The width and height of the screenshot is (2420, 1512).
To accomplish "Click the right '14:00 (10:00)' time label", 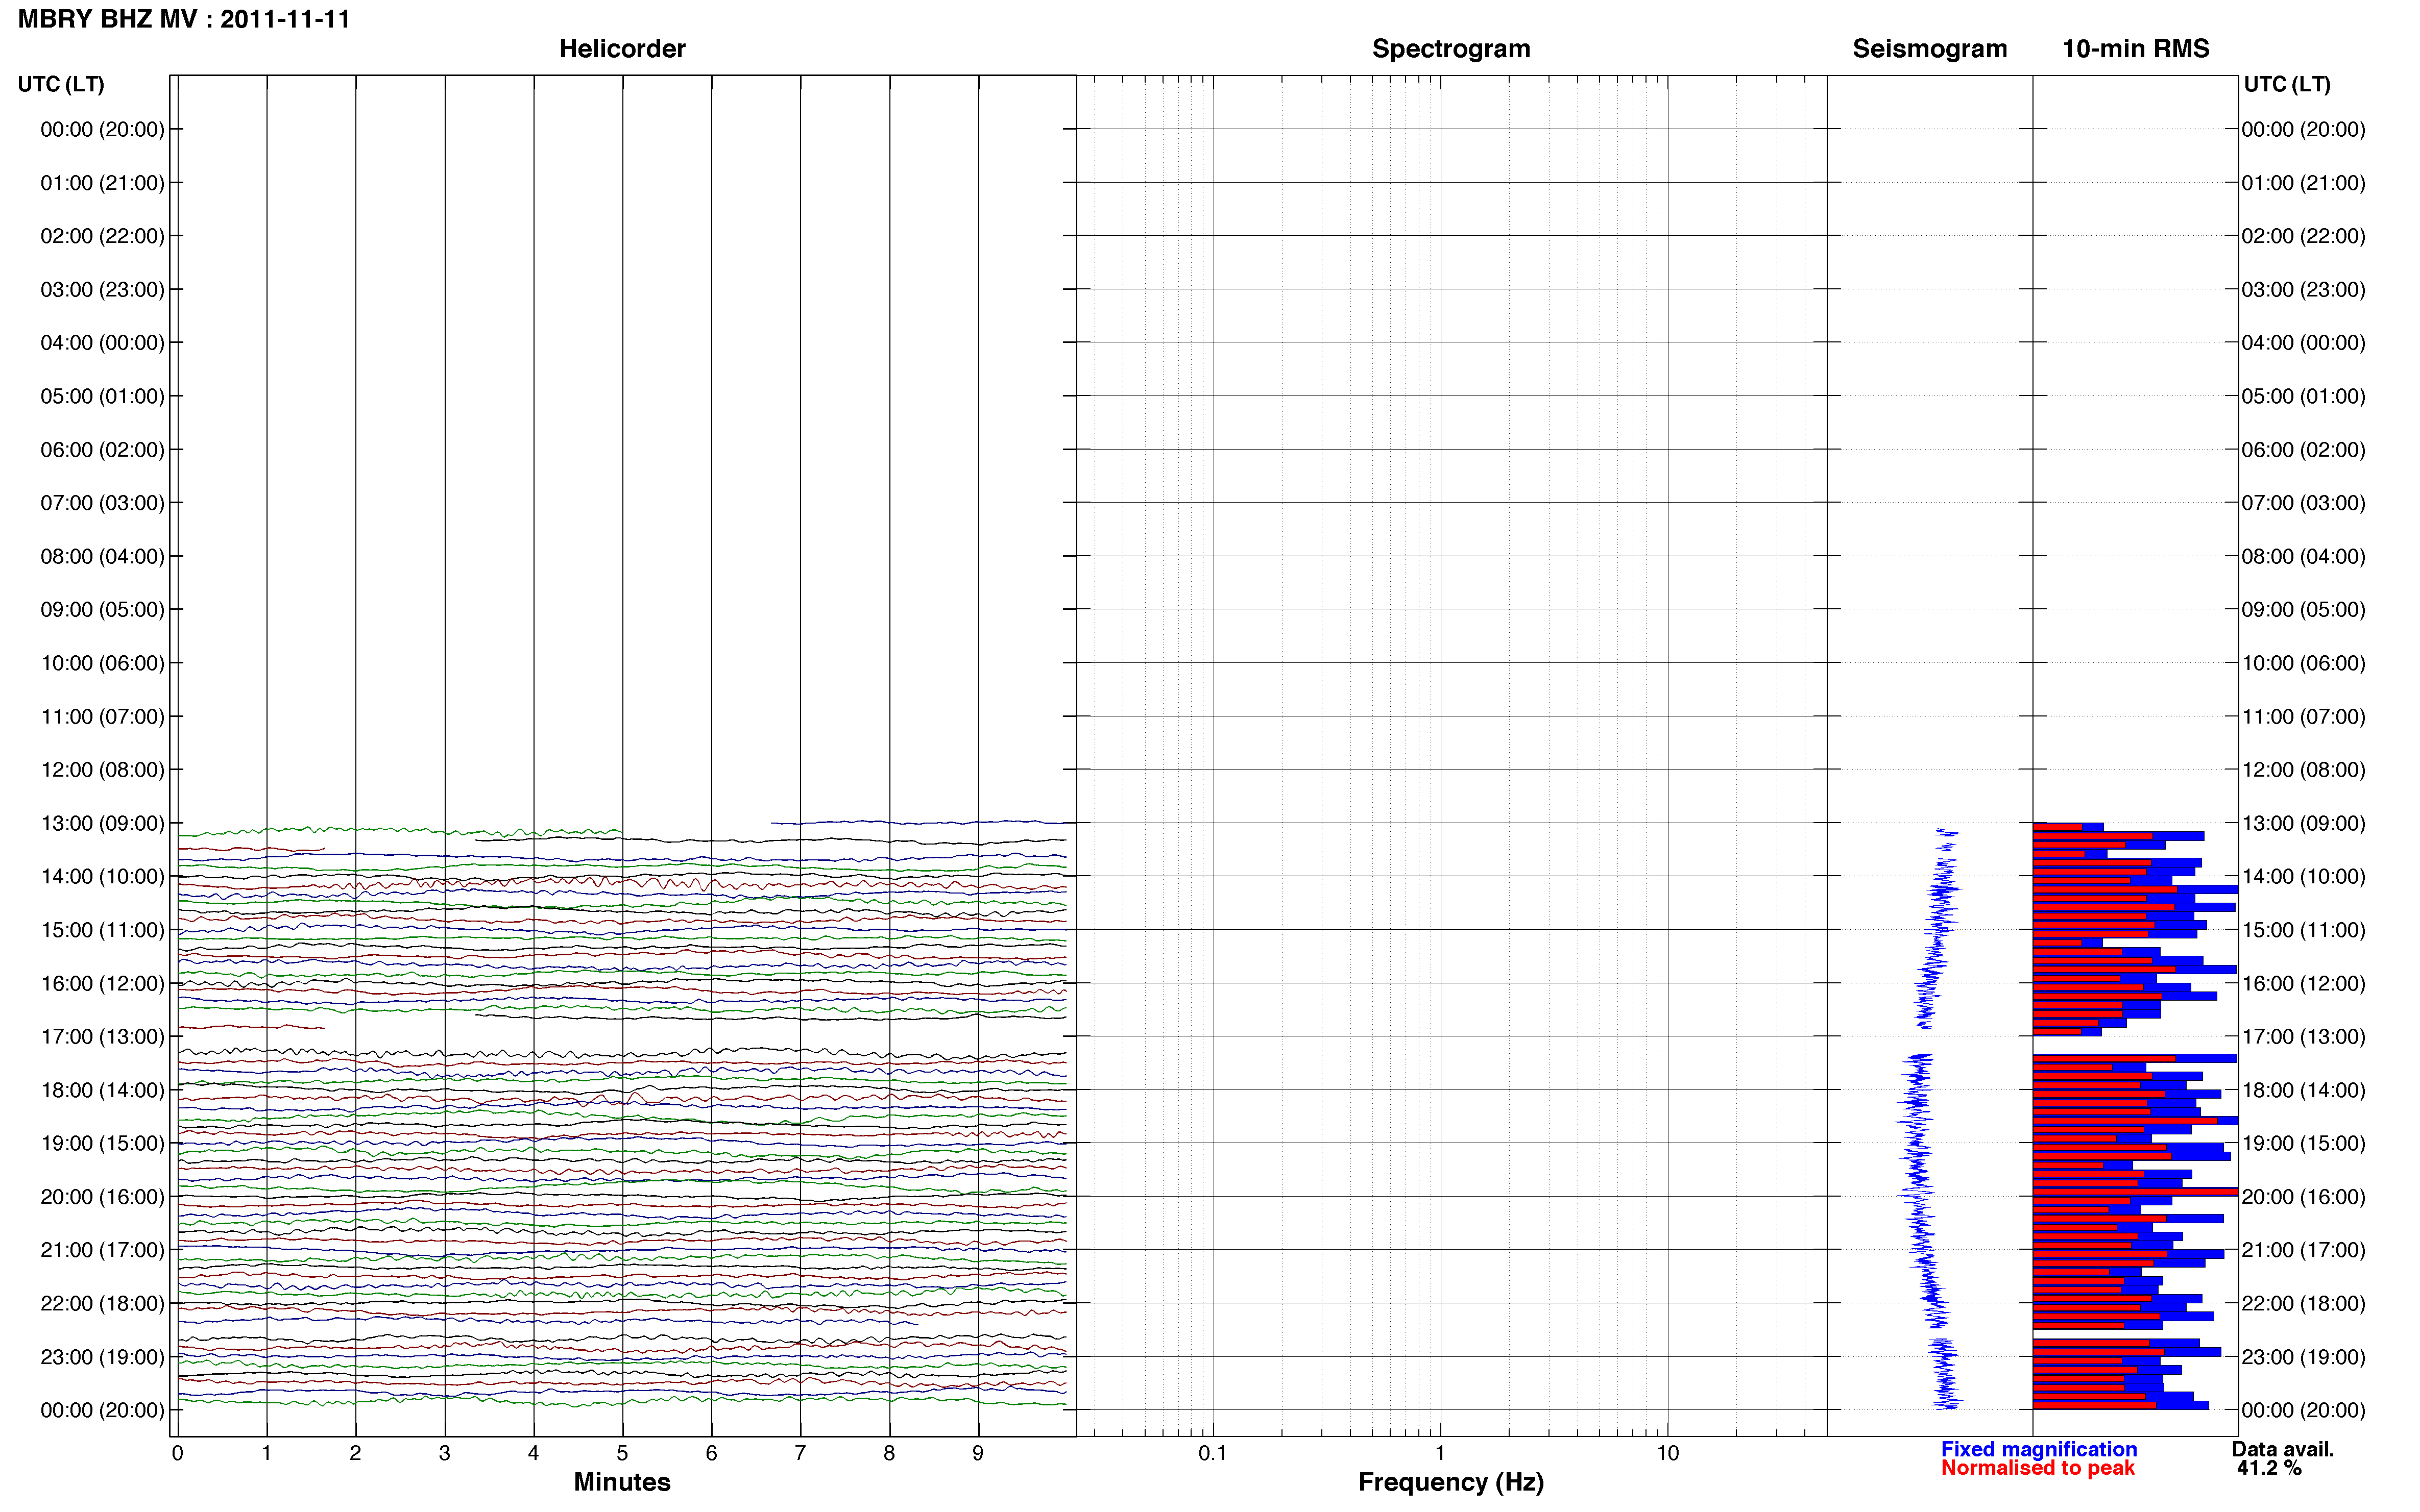I will [x=2303, y=876].
